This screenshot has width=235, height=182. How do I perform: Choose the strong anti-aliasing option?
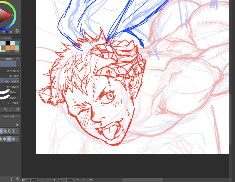(x=14, y=139)
